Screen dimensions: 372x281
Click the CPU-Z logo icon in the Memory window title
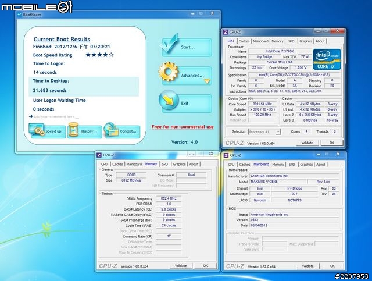point(99,155)
